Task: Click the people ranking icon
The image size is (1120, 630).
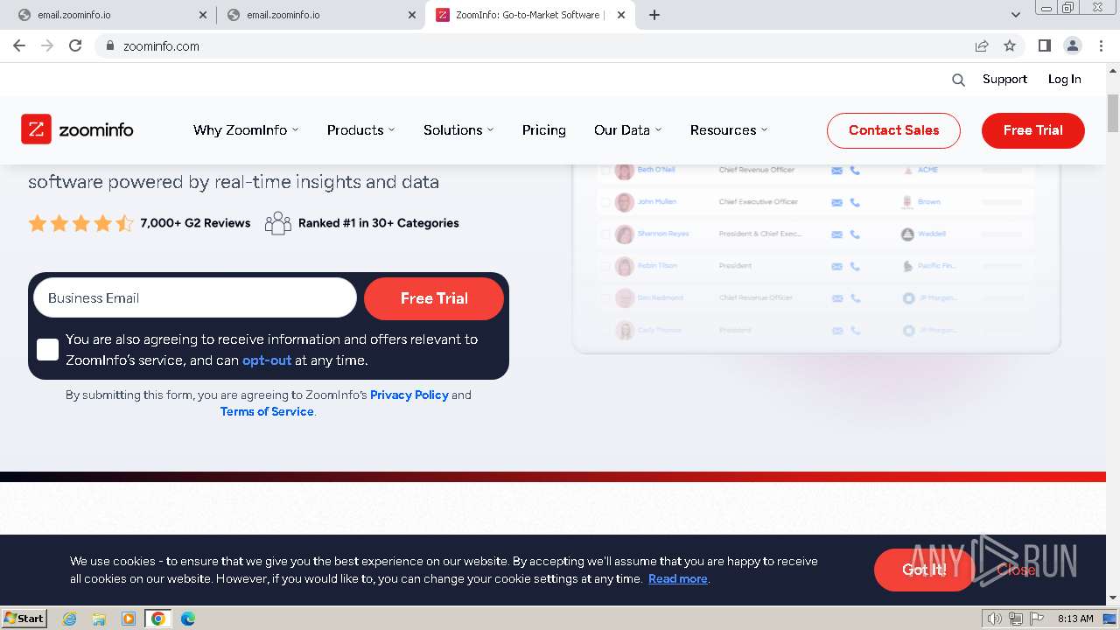Action: [x=277, y=223]
